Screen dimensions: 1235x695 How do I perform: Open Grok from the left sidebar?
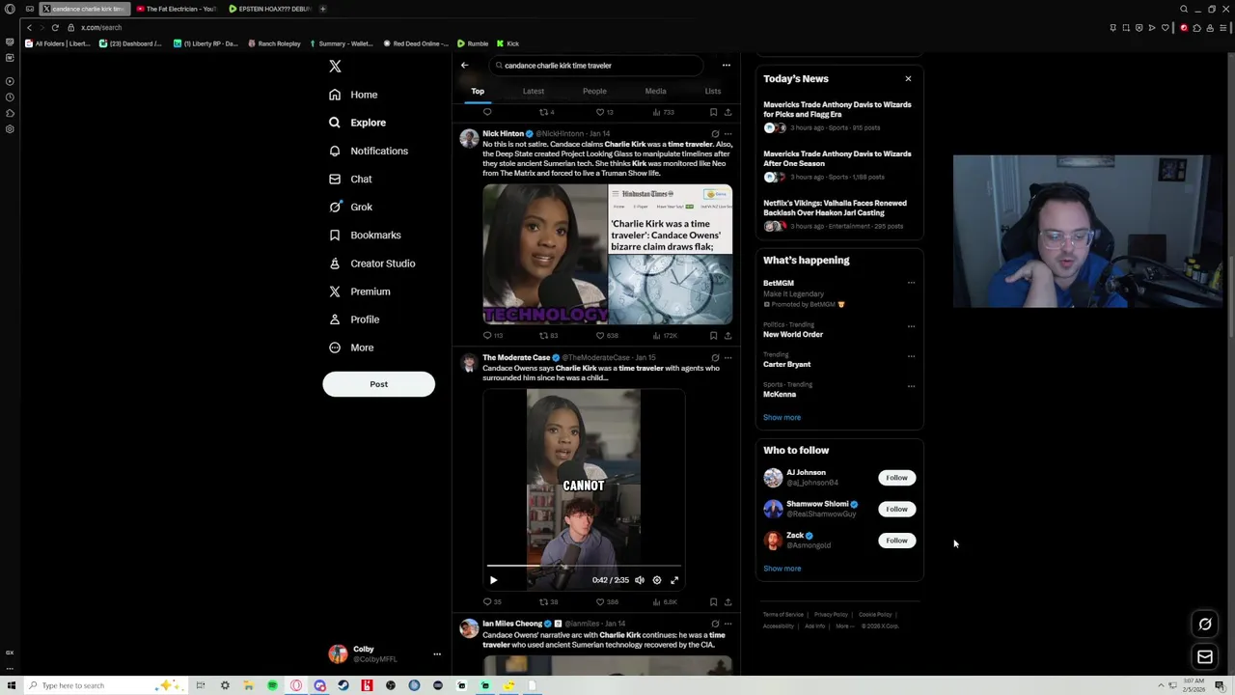click(x=350, y=207)
